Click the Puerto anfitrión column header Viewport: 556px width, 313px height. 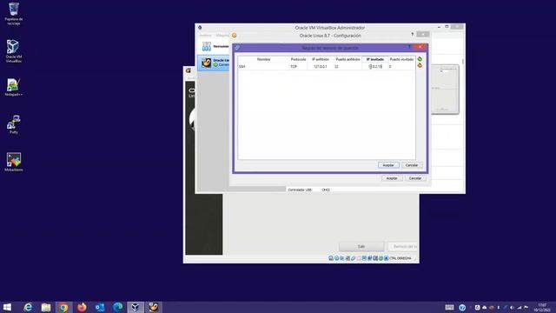pyautogui.click(x=347, y=59)
